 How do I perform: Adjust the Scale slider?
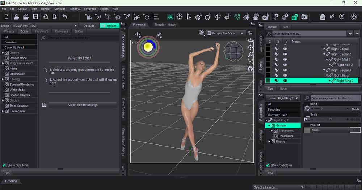pyautogui.click(x=330, y=119)
